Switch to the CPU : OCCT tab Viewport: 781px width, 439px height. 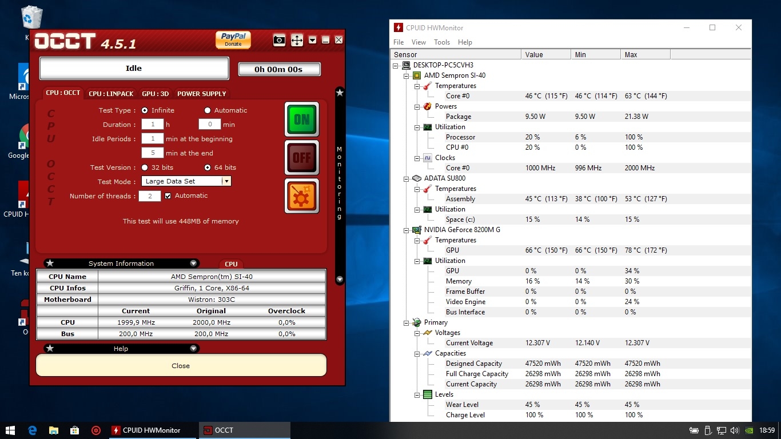[63, 93]
